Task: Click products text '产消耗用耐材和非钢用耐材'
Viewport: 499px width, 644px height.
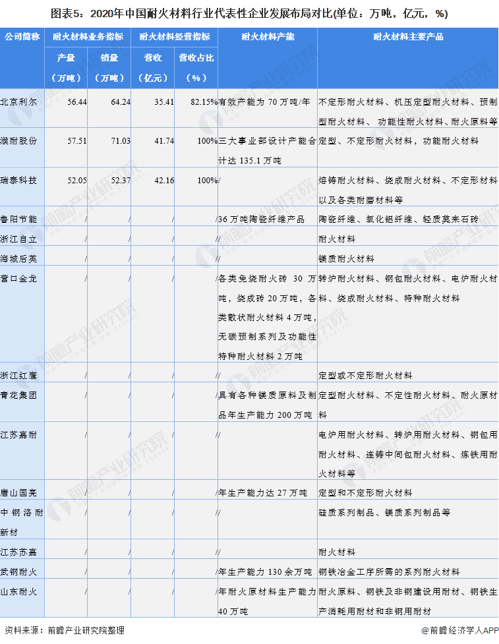Action: tap(374, 612)
